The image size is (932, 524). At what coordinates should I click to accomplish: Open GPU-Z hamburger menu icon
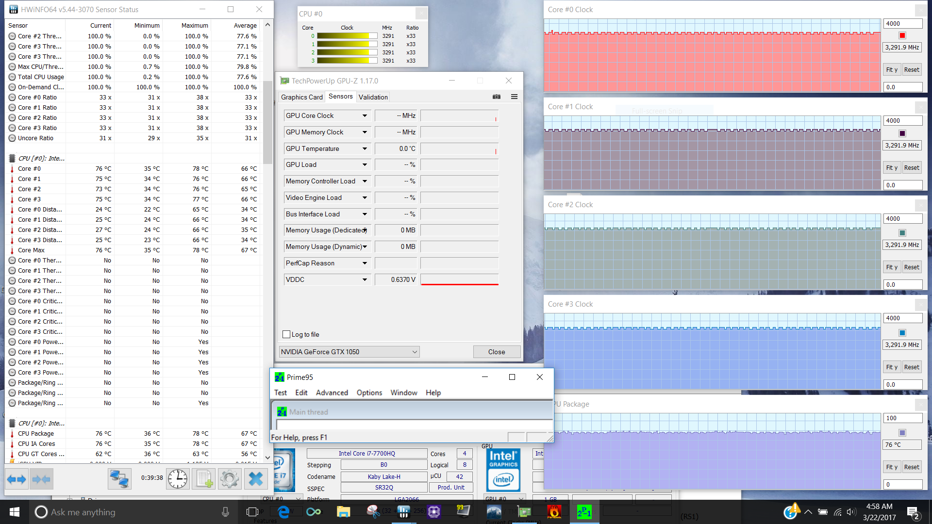pyautogui.click(x=514, y=97)
